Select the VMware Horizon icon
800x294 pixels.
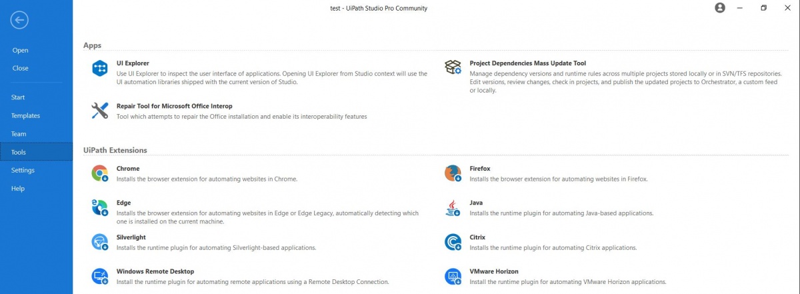point(453,276)
